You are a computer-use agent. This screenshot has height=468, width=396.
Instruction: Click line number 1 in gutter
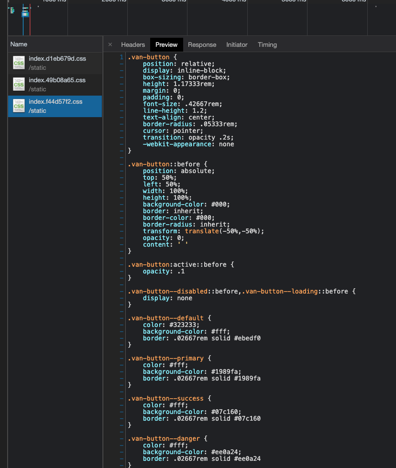121,57
